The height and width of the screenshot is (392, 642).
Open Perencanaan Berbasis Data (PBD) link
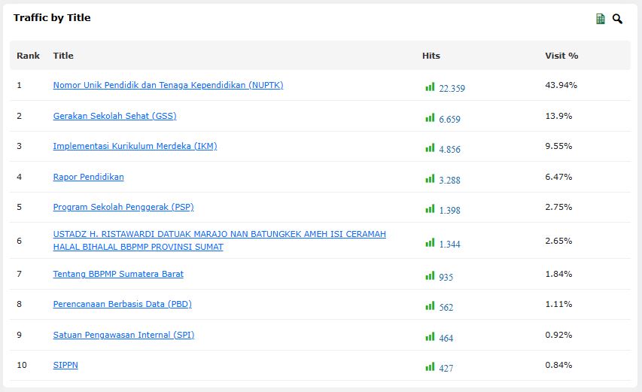[122, 304]
